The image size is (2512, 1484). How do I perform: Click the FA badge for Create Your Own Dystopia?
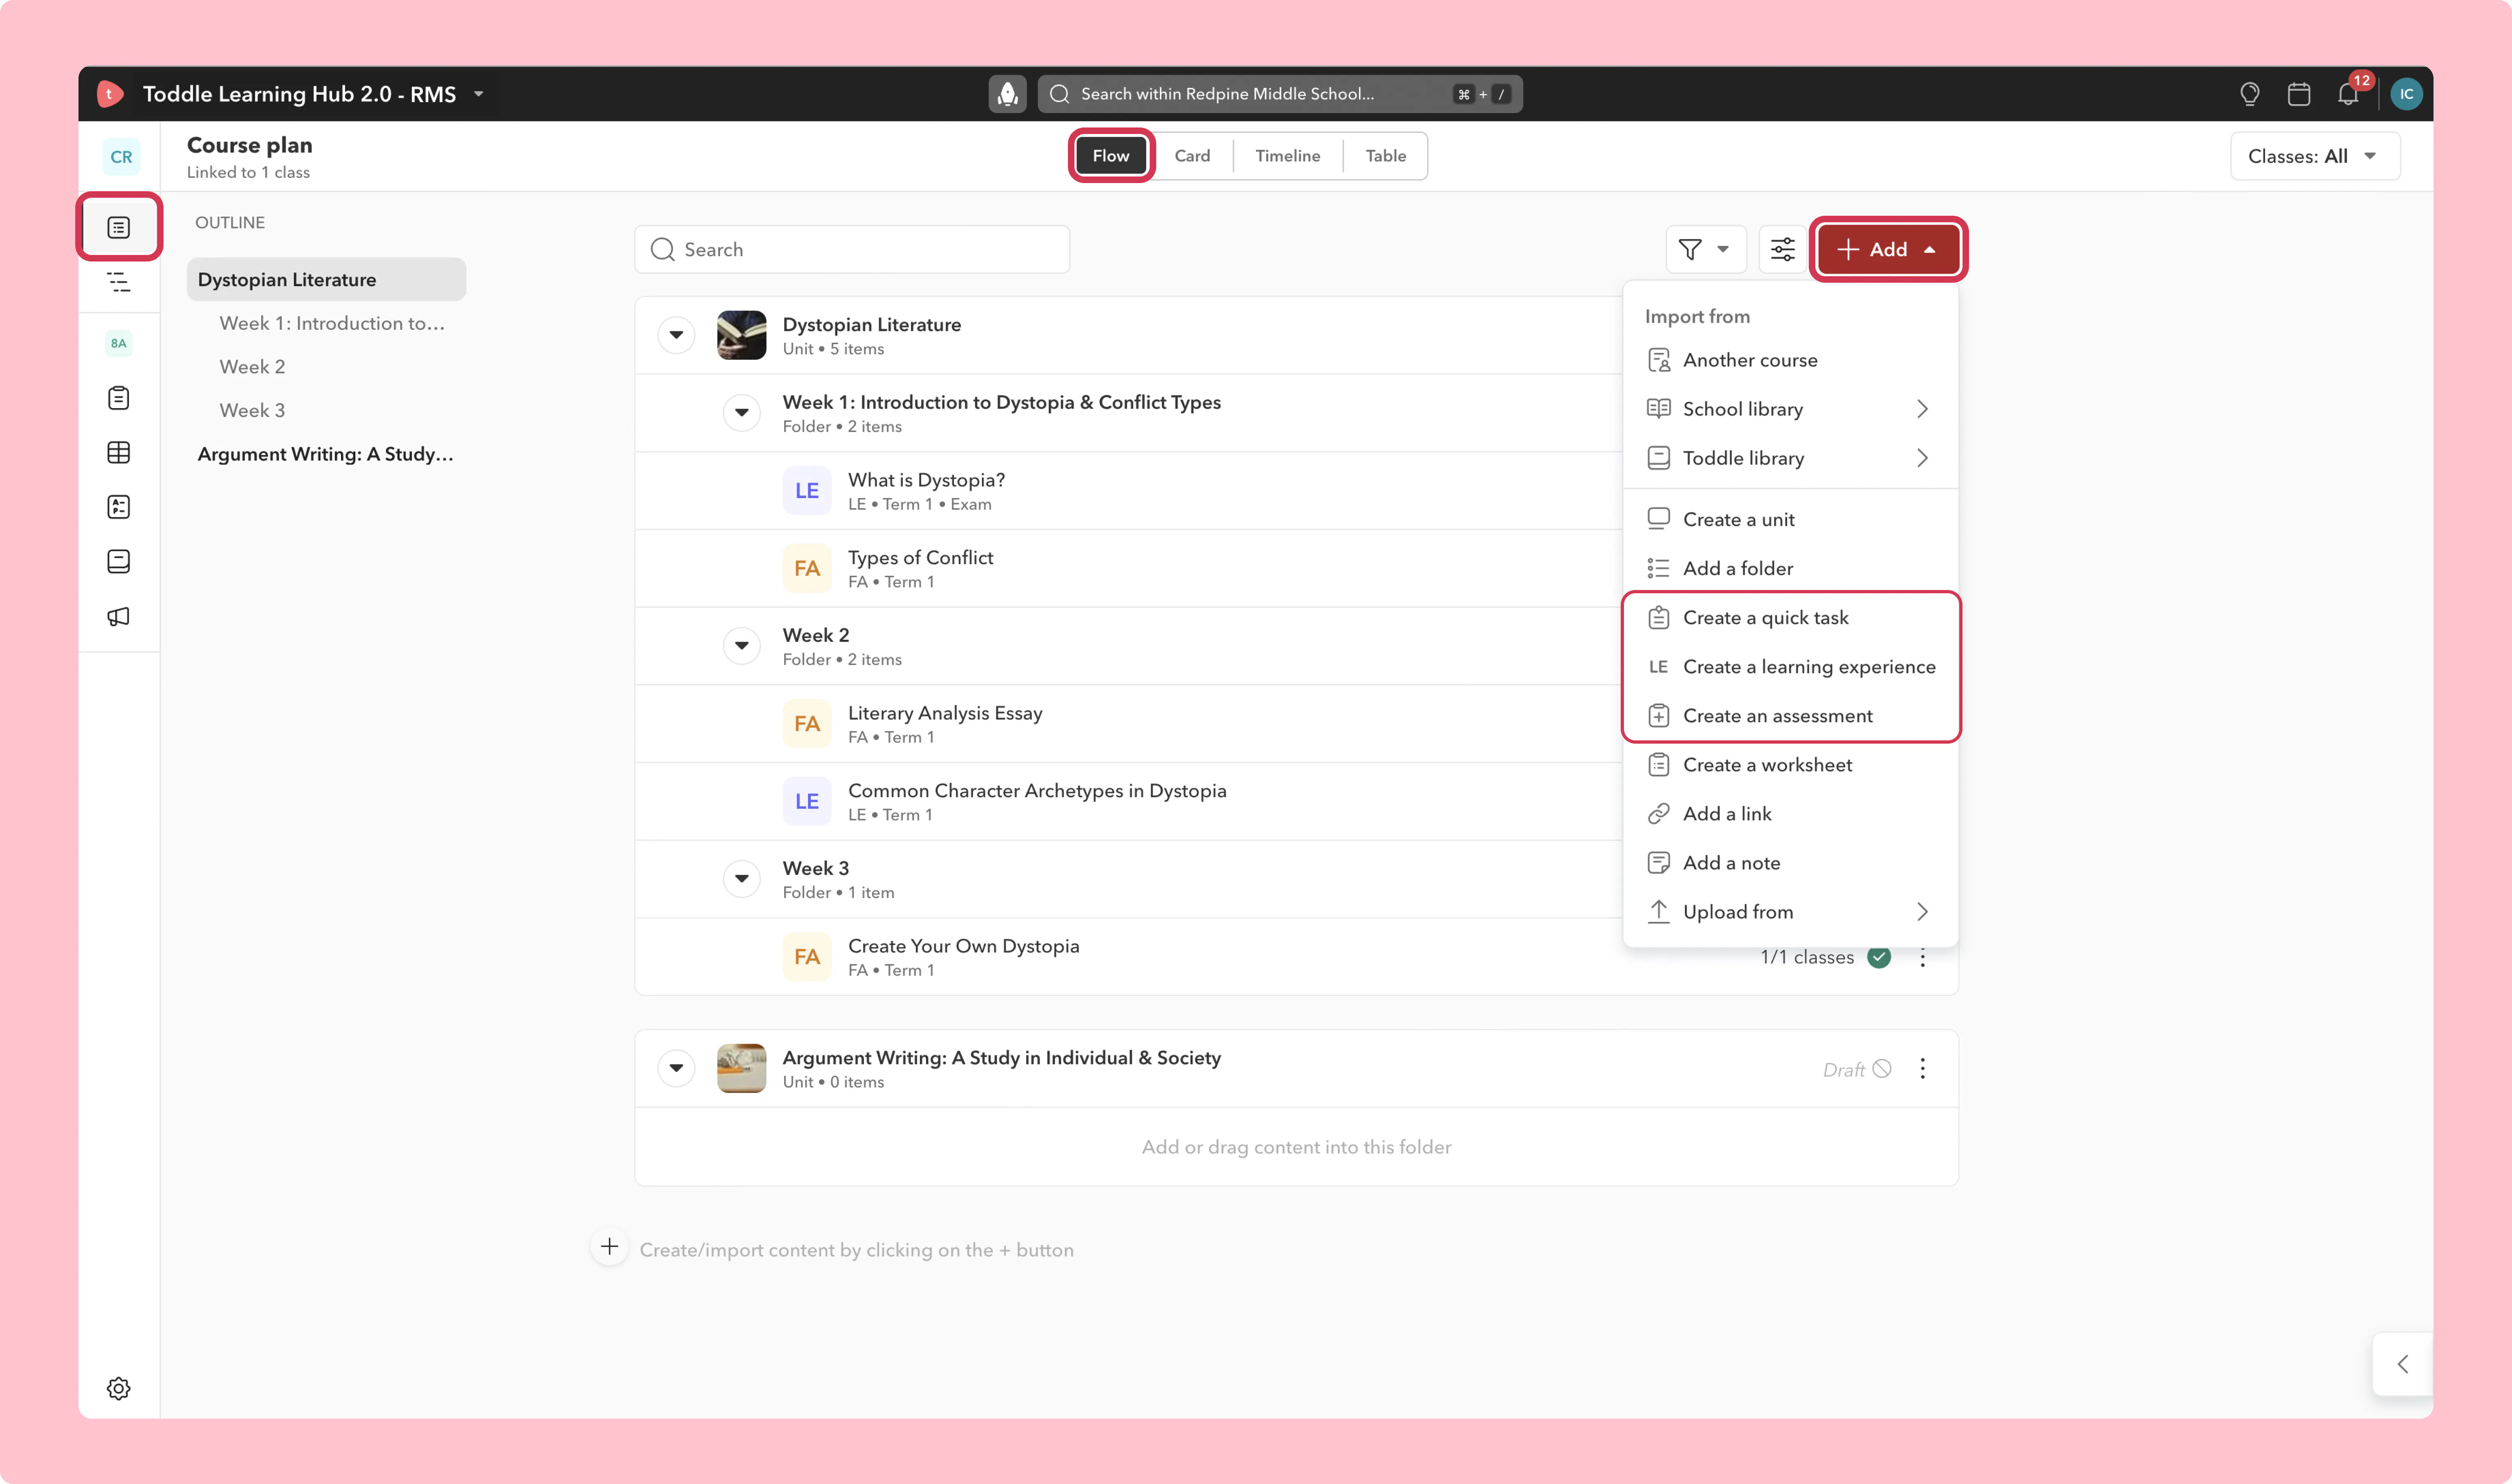coord(807,957)
